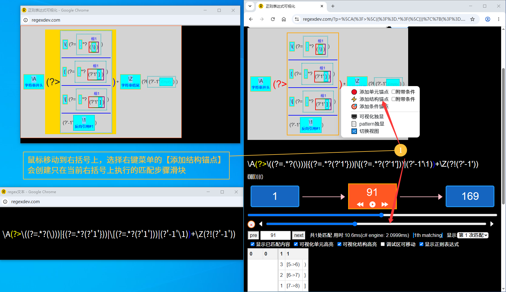Click the right triangle step-forward arrow
The height and width of the screenshot is (292, 506).
coord(492,224)
